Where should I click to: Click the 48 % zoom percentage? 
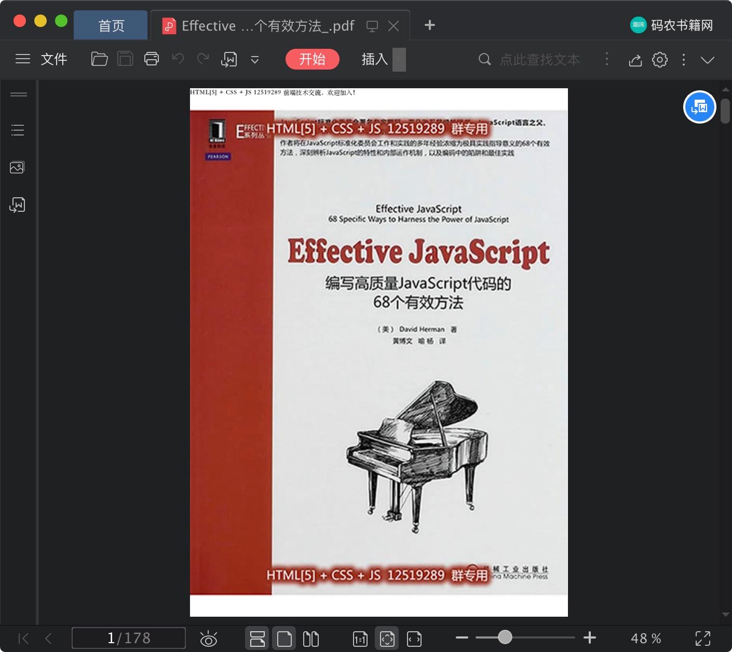(x=646, y=638)
